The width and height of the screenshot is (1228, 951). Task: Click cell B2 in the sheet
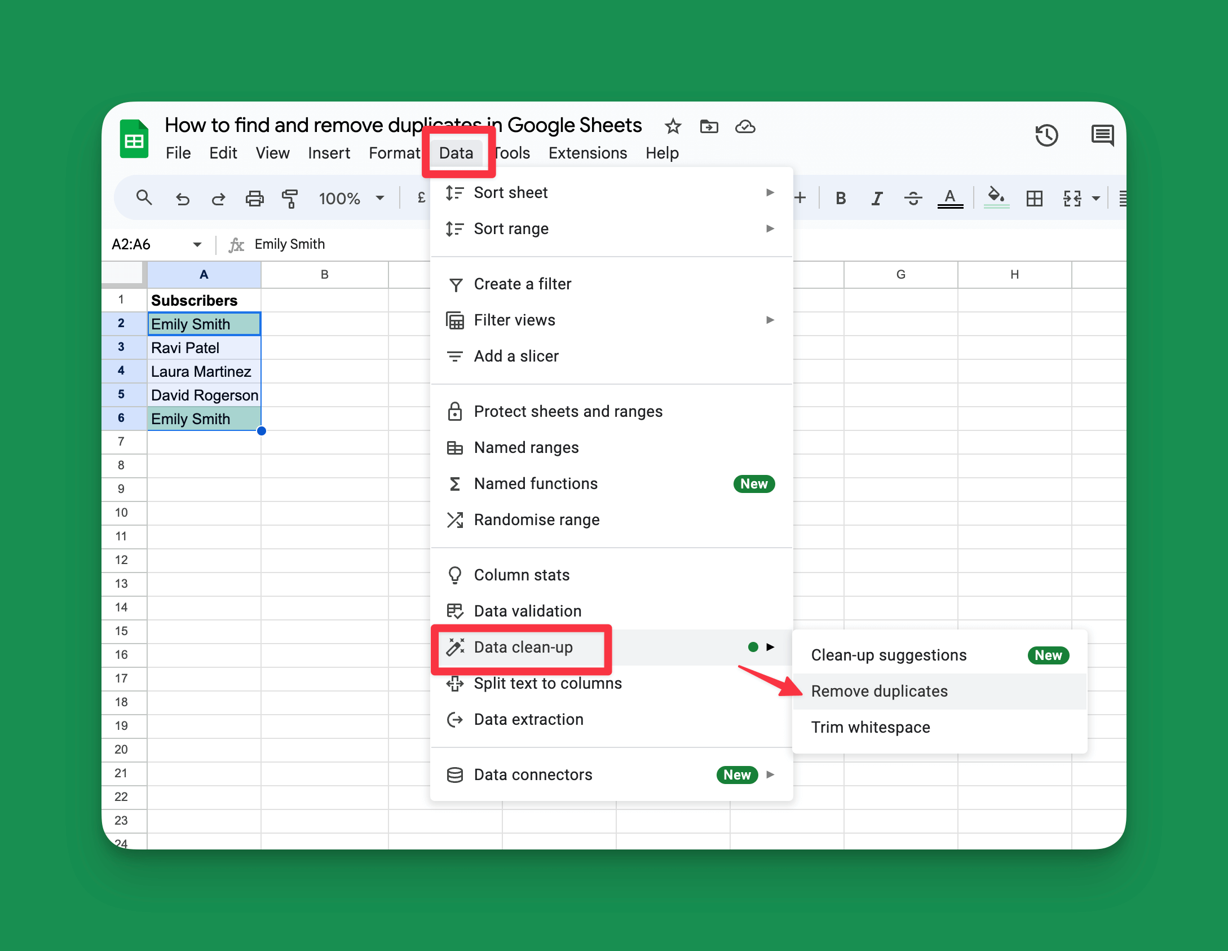325,324
